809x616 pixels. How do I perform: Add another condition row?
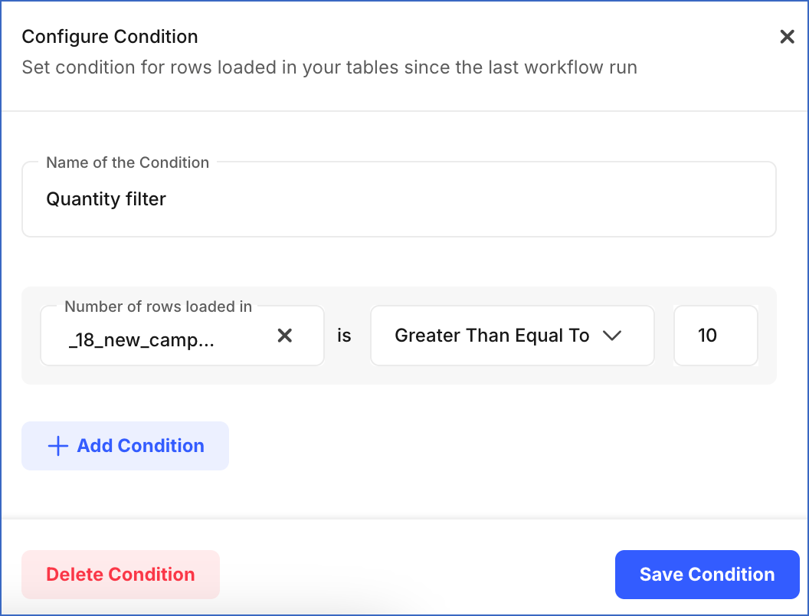125,445
